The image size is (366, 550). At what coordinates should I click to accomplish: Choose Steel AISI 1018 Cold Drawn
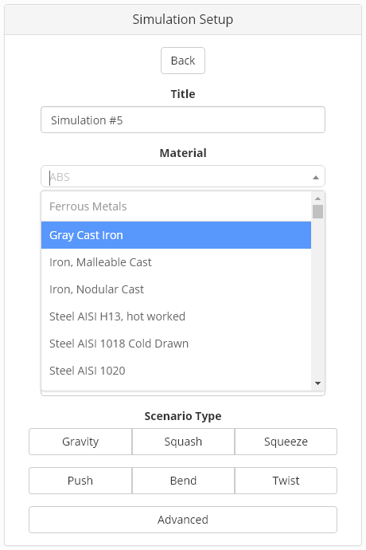(x=176, y=344)
